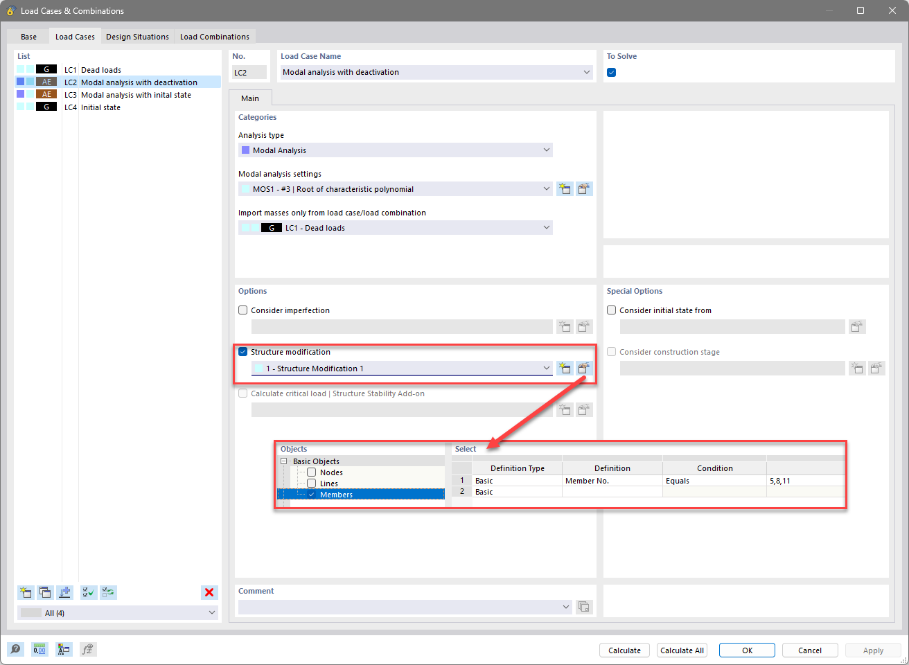Open the Edit Structure Modification dialog icon
The width and height of the screenshot is (909, 665).
pos(584,368)
